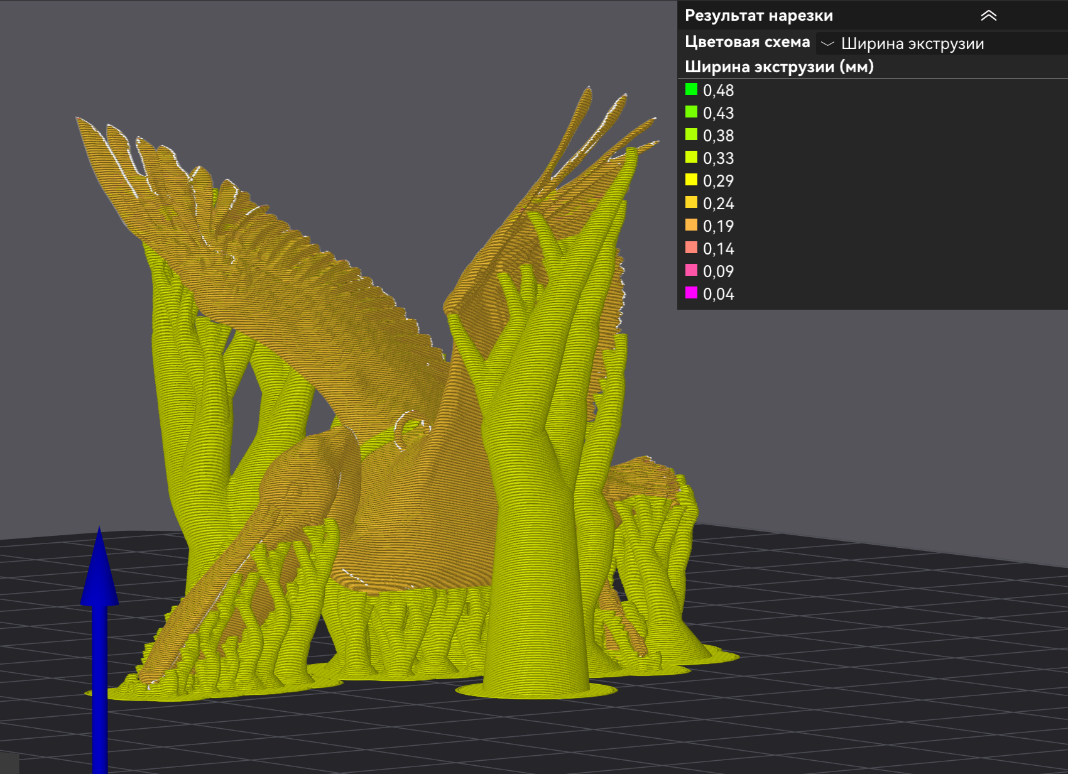Click the 0,33 yellow-green swatch
This screenshot has height=774, width=1068.
[691, 157]
